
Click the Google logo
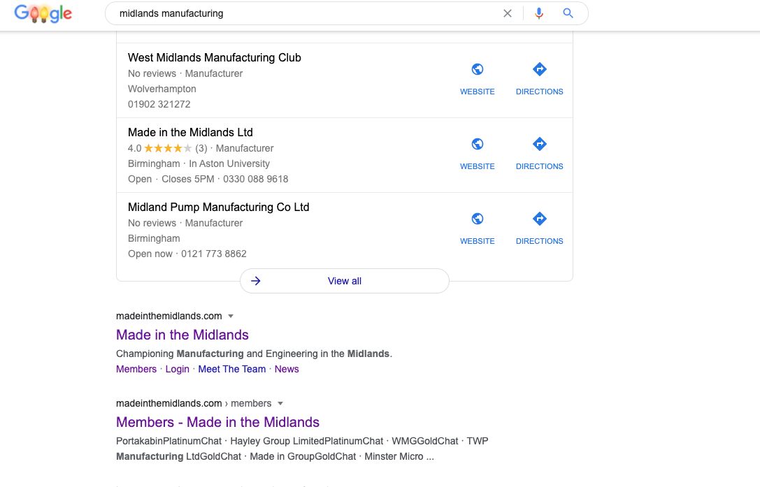click(x=43, y=13)
